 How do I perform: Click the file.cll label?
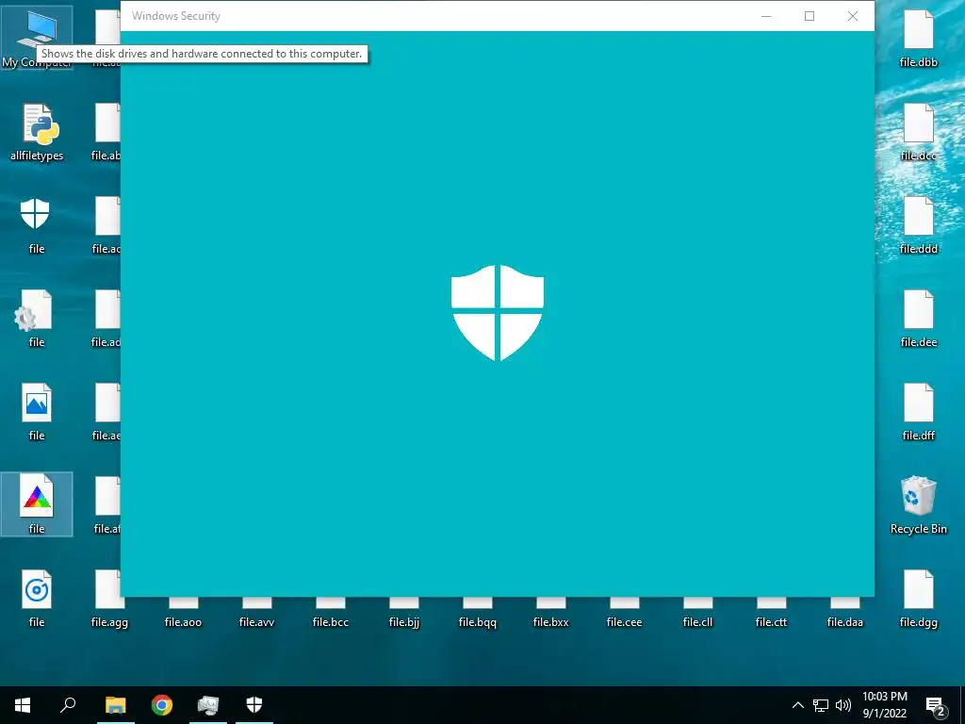[x=697, y=622]
